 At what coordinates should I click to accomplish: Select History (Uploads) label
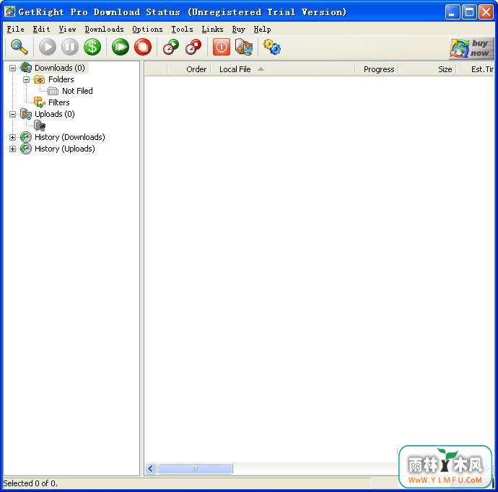tap(64, 149)
